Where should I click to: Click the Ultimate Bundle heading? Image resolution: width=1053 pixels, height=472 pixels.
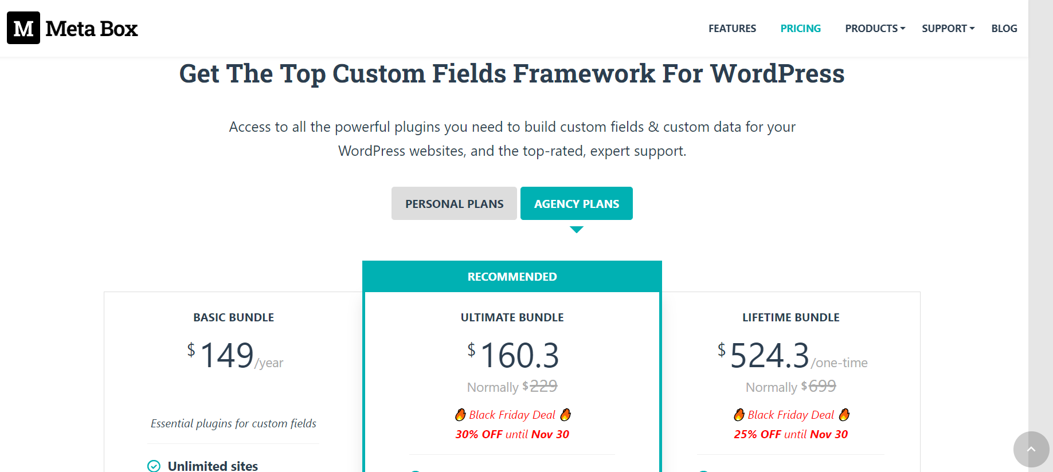click(512, 317)
